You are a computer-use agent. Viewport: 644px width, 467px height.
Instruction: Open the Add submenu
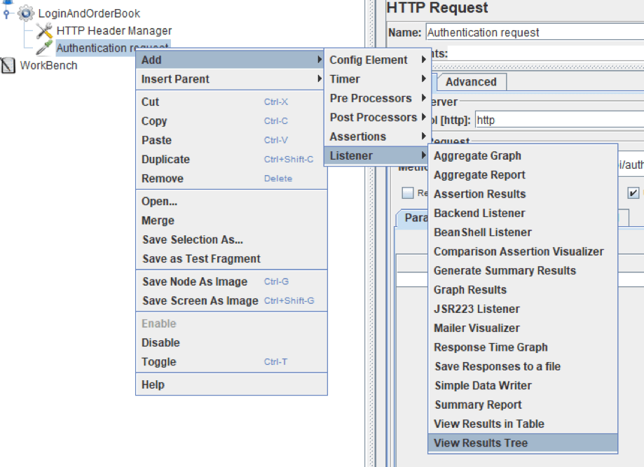point(231,60)
